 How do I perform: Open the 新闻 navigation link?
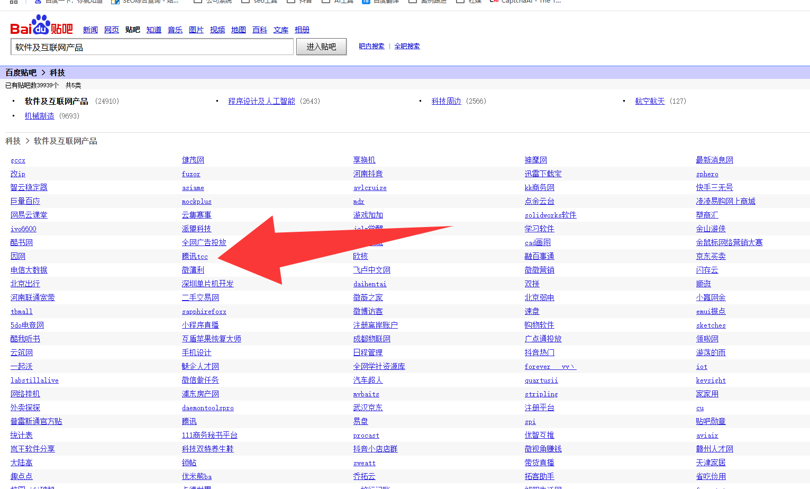[90, 30]
